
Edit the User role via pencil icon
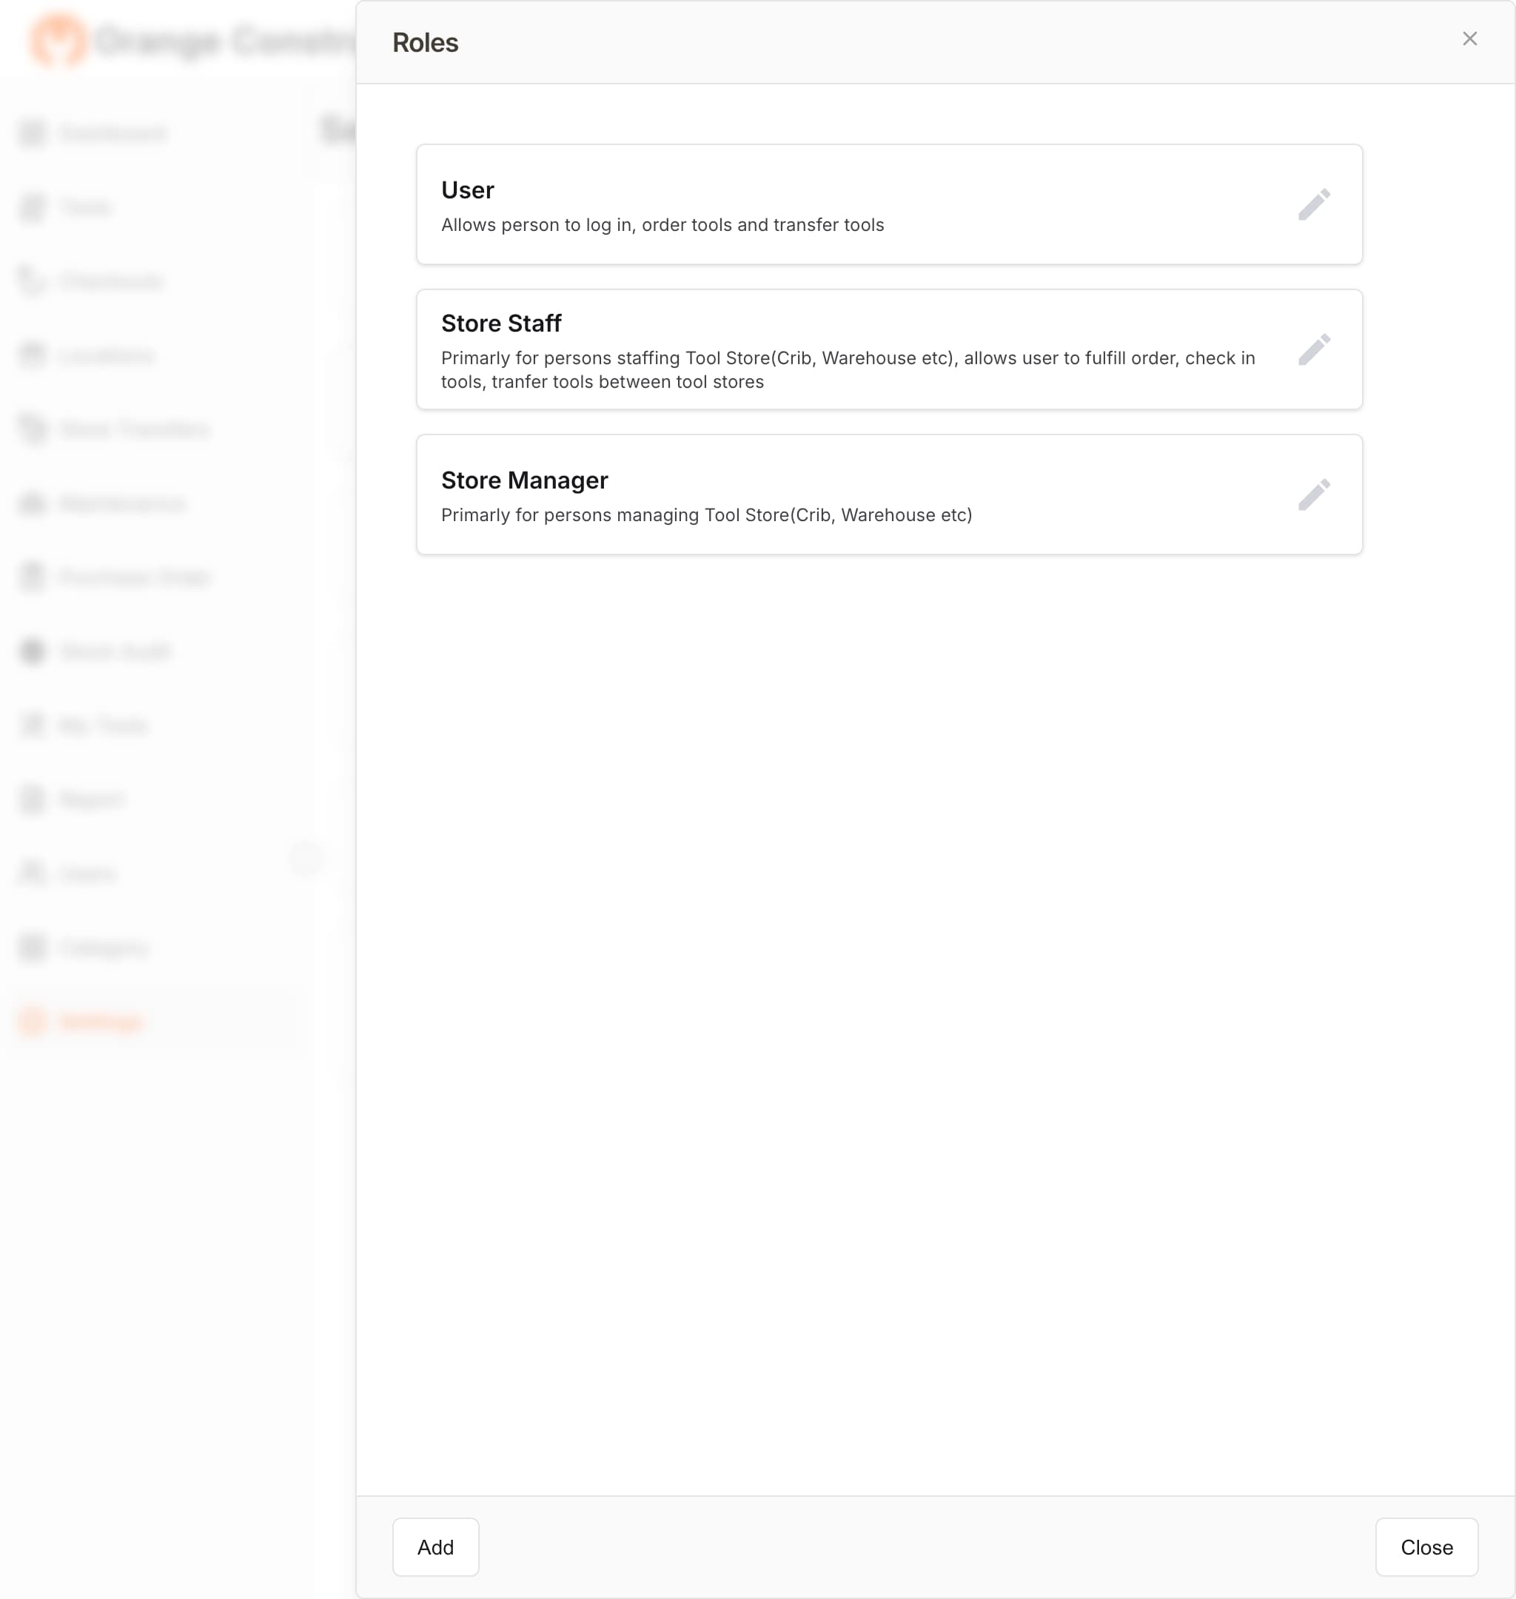pos(1313,204)
